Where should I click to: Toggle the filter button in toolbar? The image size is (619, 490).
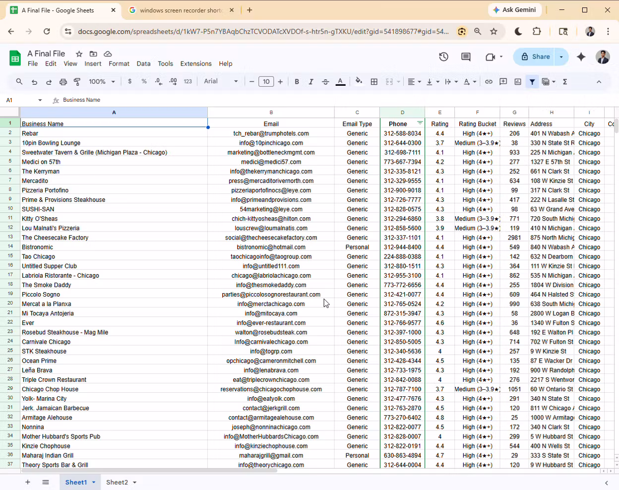(532, 82)
